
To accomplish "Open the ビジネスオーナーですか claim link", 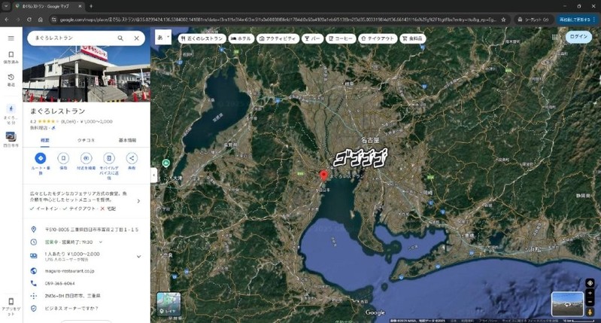I will point(71,308).
